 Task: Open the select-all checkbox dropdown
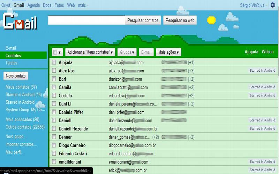click(57, 52)
